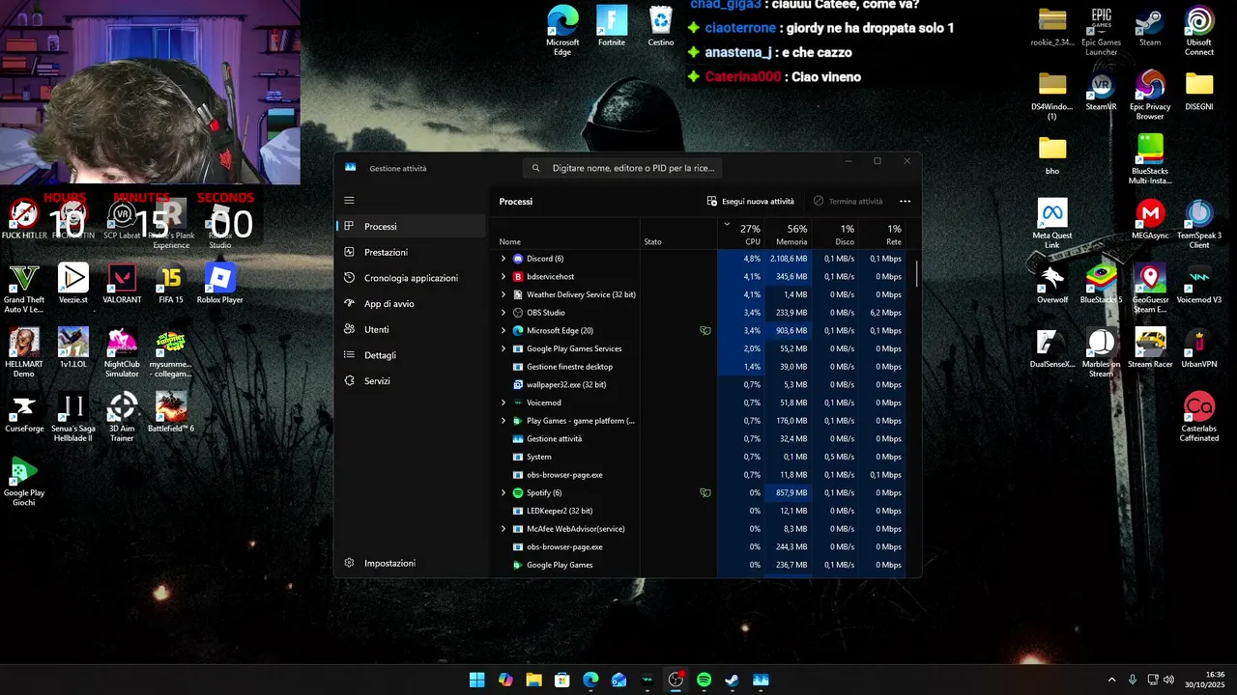Open Spotify from the taskbar
This screenshot has height=695, width=1237.
704,680
